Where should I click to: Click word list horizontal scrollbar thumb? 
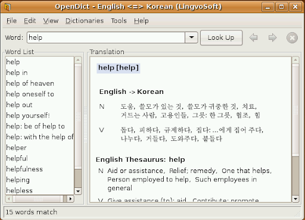click(x=38, y=199)
